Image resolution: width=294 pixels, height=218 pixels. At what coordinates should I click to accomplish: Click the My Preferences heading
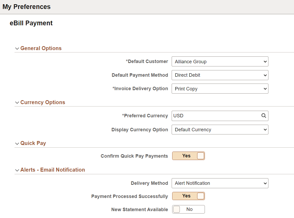tap(26, 7)
